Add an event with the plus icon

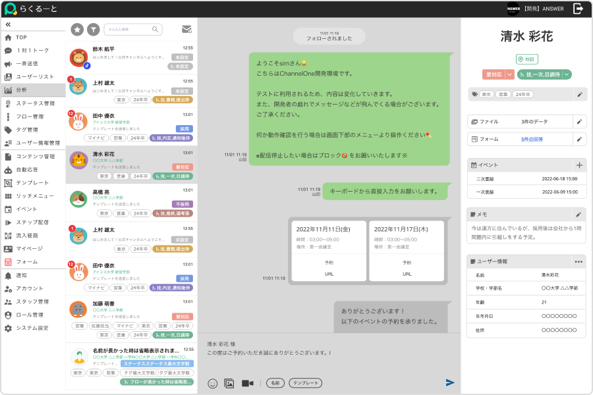(x=579, y=165)
